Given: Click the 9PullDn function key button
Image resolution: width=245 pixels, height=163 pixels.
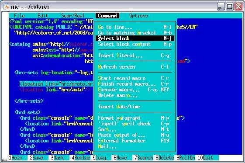Looking at the screenshot, I should (x=186, y=157).
